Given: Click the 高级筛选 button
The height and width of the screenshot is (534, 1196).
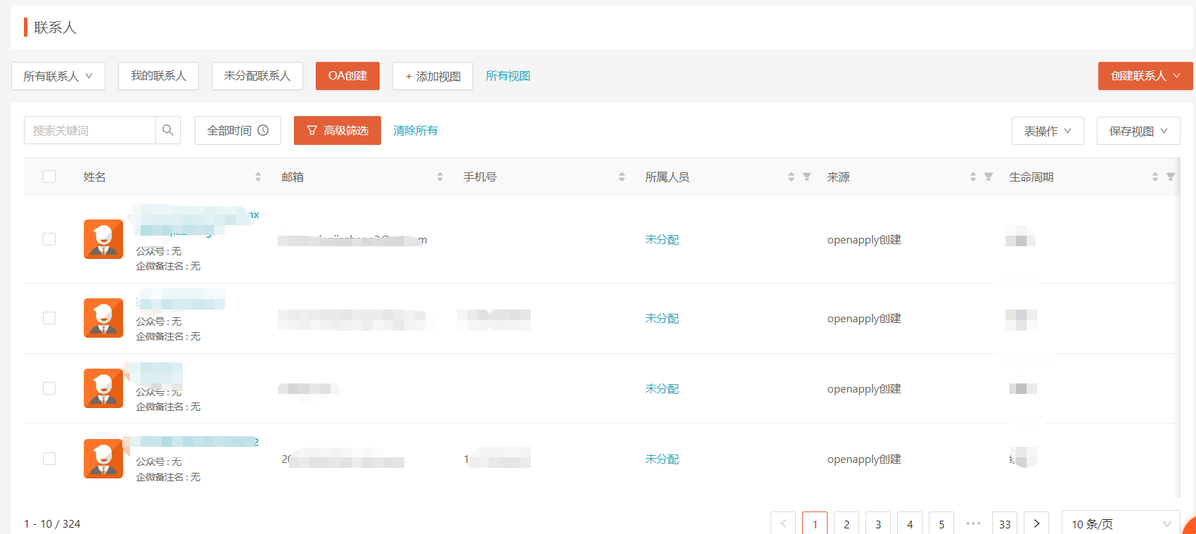Looking at the screenshot, I should (337, 131).
